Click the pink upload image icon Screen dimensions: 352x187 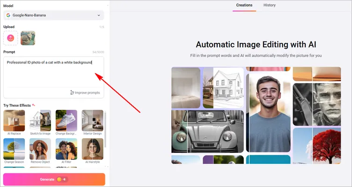(x=11, y=38)
